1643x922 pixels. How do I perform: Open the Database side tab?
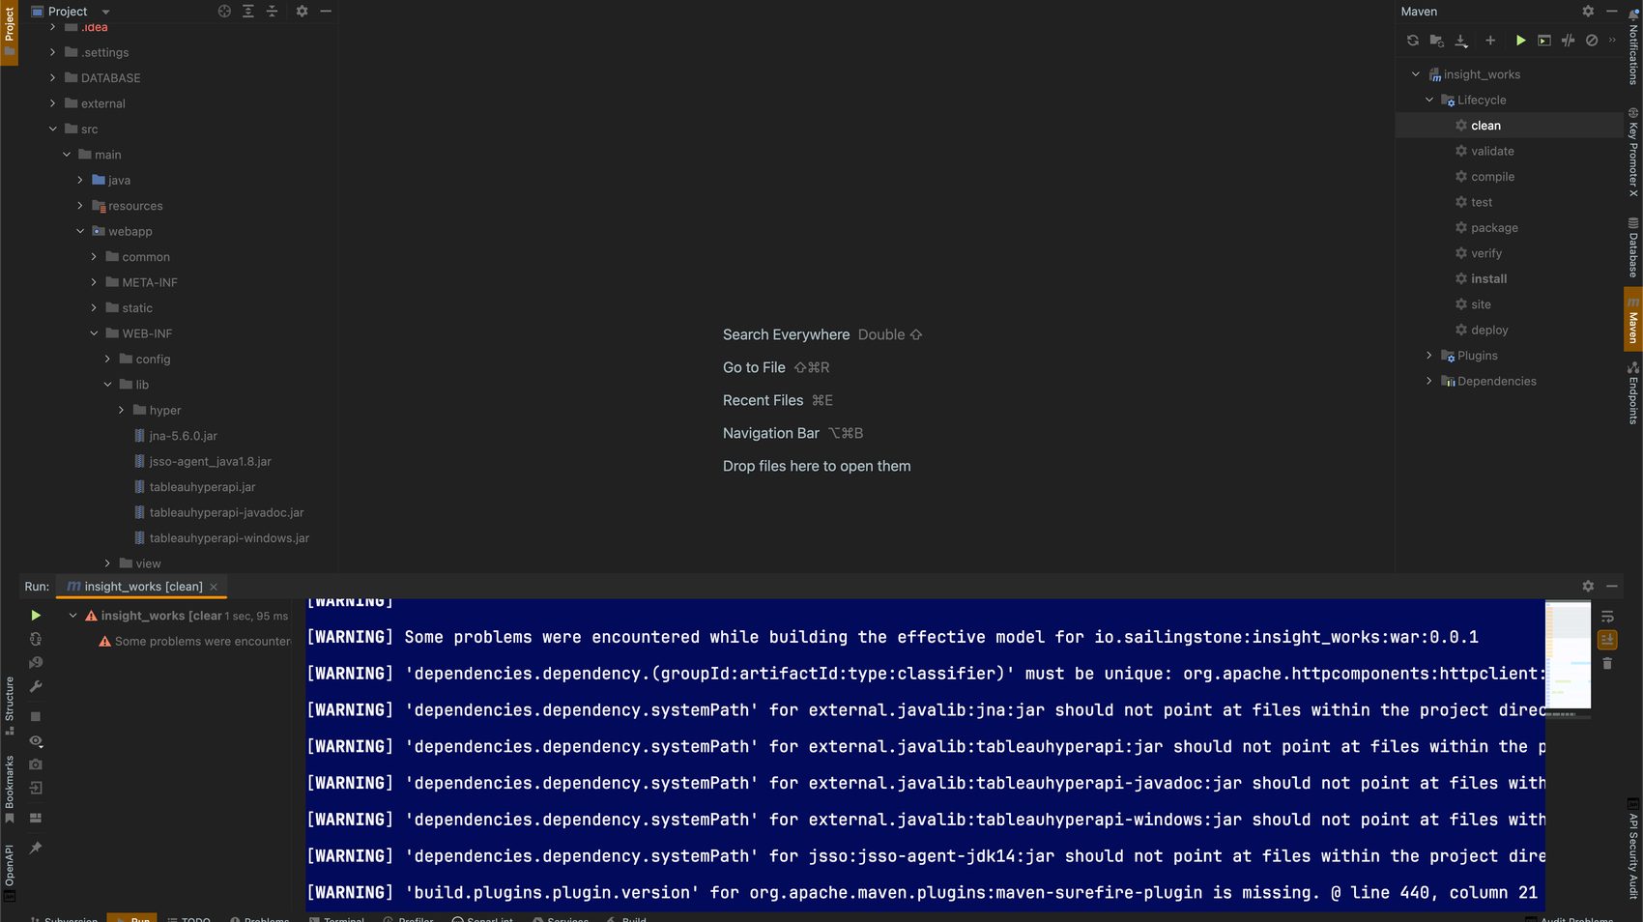click(1632, 249)
